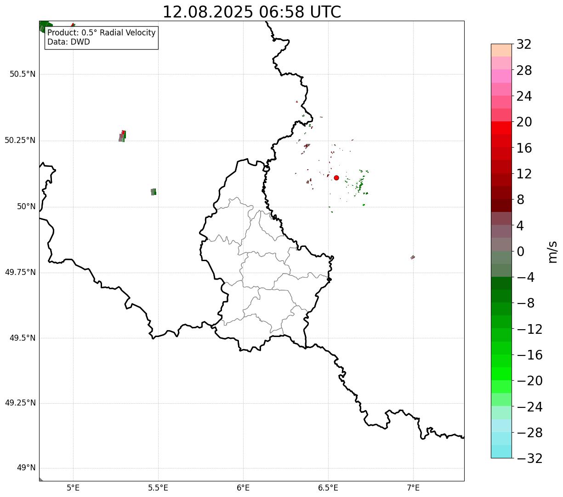Viewport: 563px width, 497px height.
Task: Click the "Data: DWD" line
Action: click(x=68, y=42)
